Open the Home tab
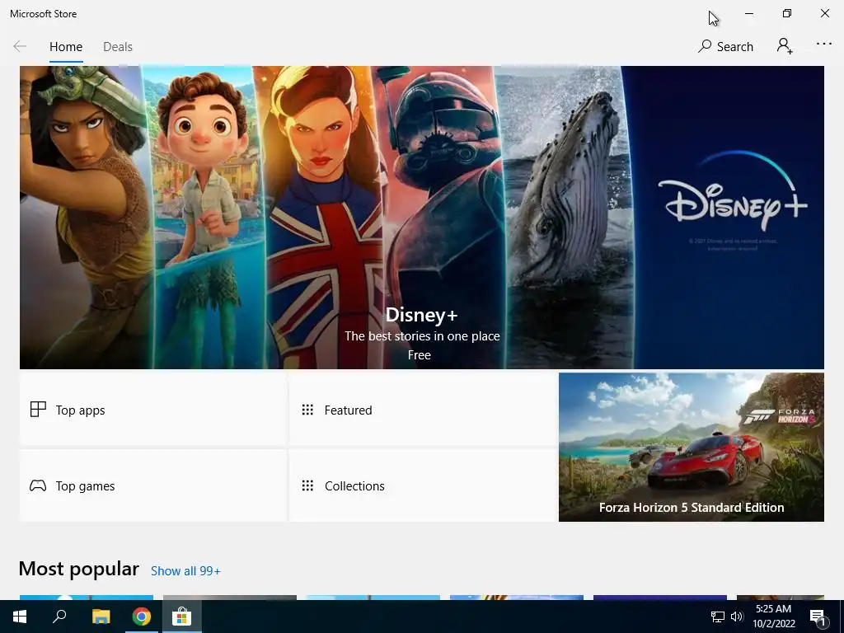The image size is (844, 633). coord(66,47)
